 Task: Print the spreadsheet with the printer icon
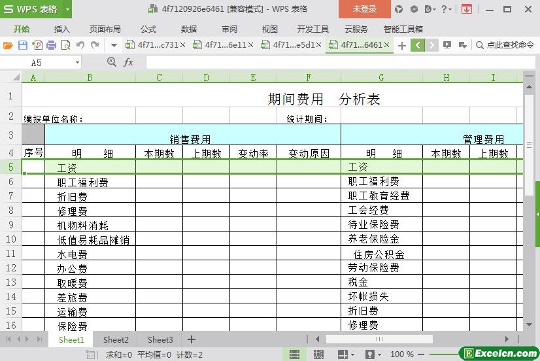pos(51,45)
